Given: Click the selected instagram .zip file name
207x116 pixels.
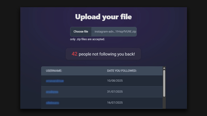Looking at the screenshot, I should click(115, 32).
